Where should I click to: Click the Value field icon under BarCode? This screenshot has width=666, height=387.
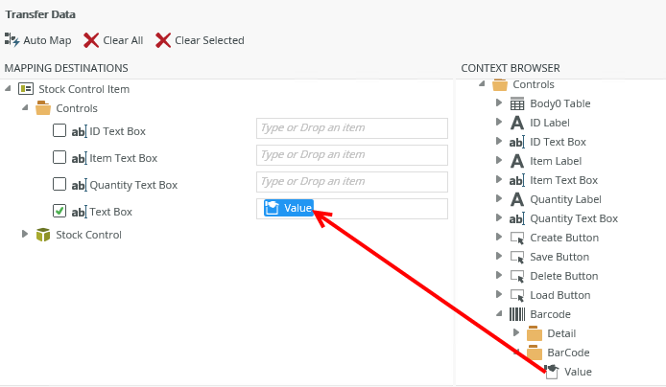click(x=551, y=371)
